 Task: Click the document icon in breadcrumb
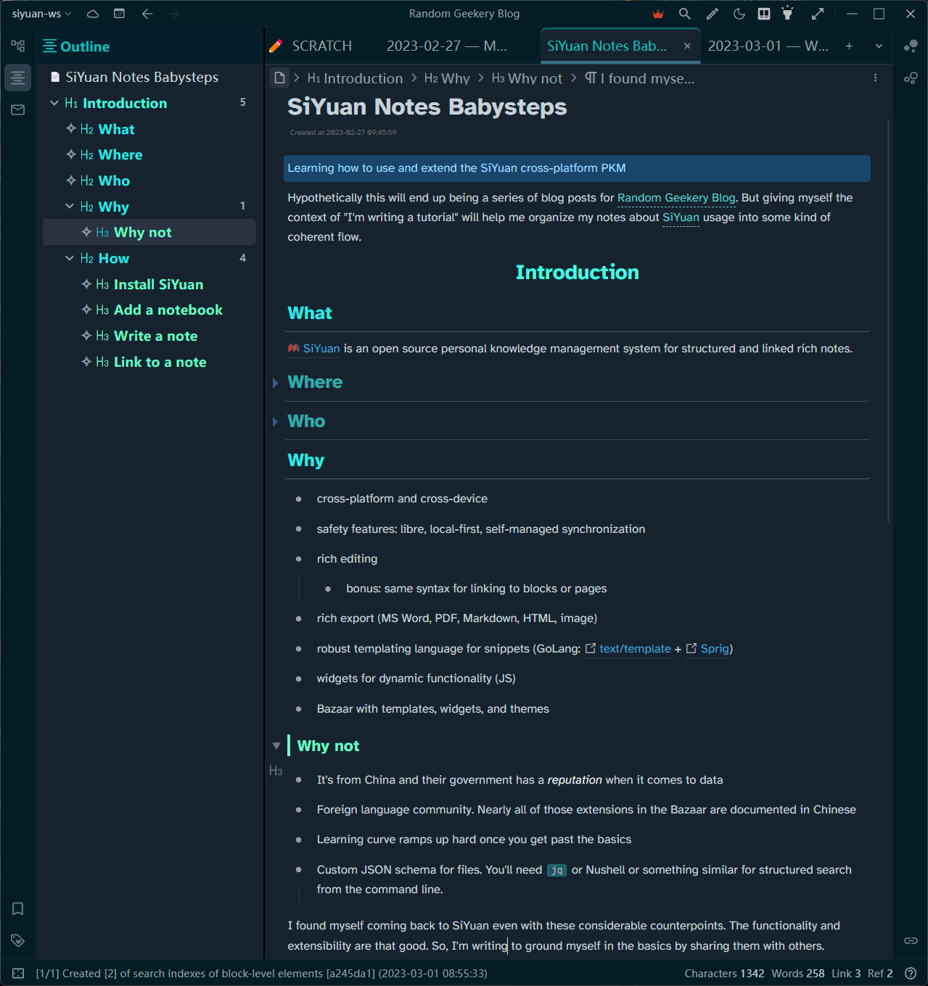pyautogui.click(x=279, y=78)
